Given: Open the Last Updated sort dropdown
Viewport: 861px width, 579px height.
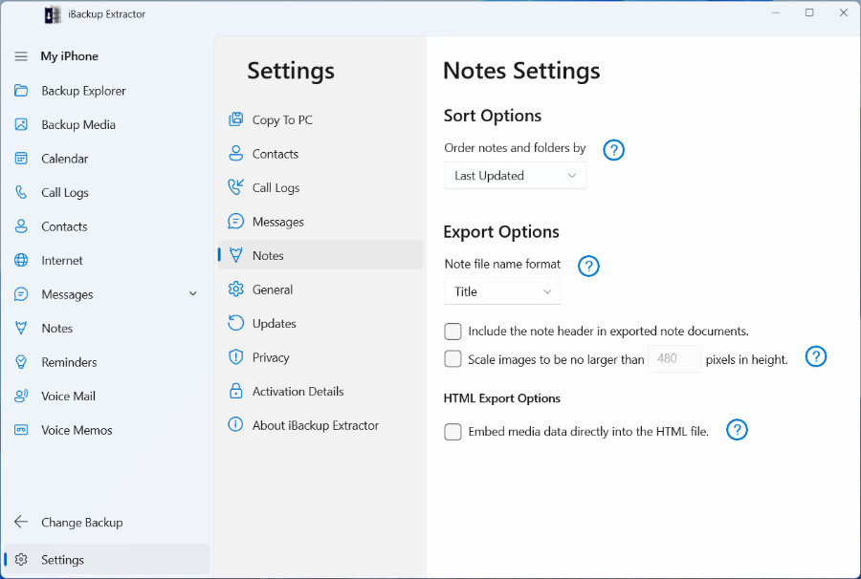Looking at the screenshot, I should [x=515, y=176].
